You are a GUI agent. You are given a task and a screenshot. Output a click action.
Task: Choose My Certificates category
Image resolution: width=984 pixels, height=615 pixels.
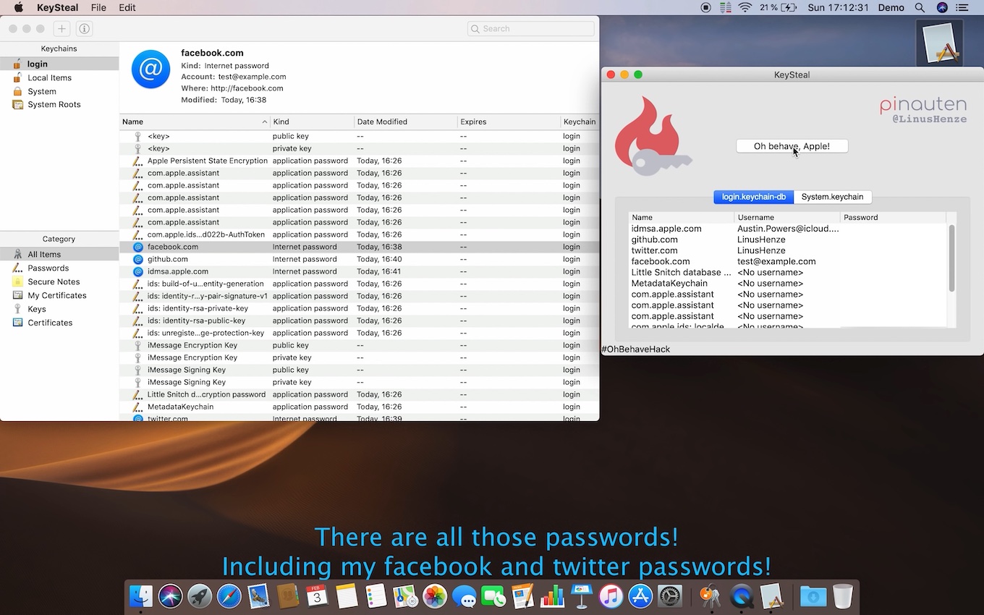click(x=59, y=295)
